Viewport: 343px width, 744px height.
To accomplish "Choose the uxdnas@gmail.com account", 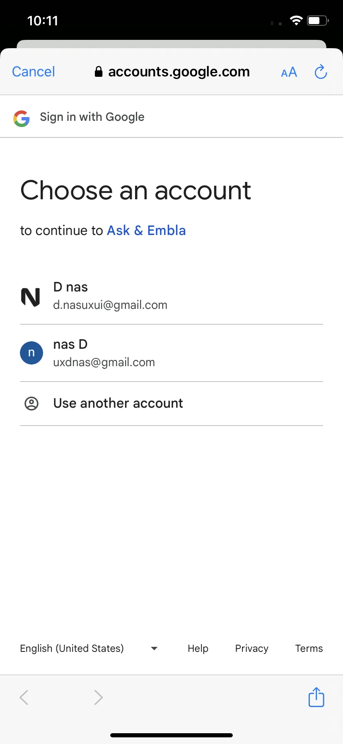I will [104, 362].
